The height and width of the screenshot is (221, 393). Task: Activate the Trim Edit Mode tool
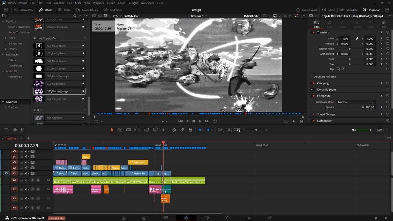[x=121, y=130]
